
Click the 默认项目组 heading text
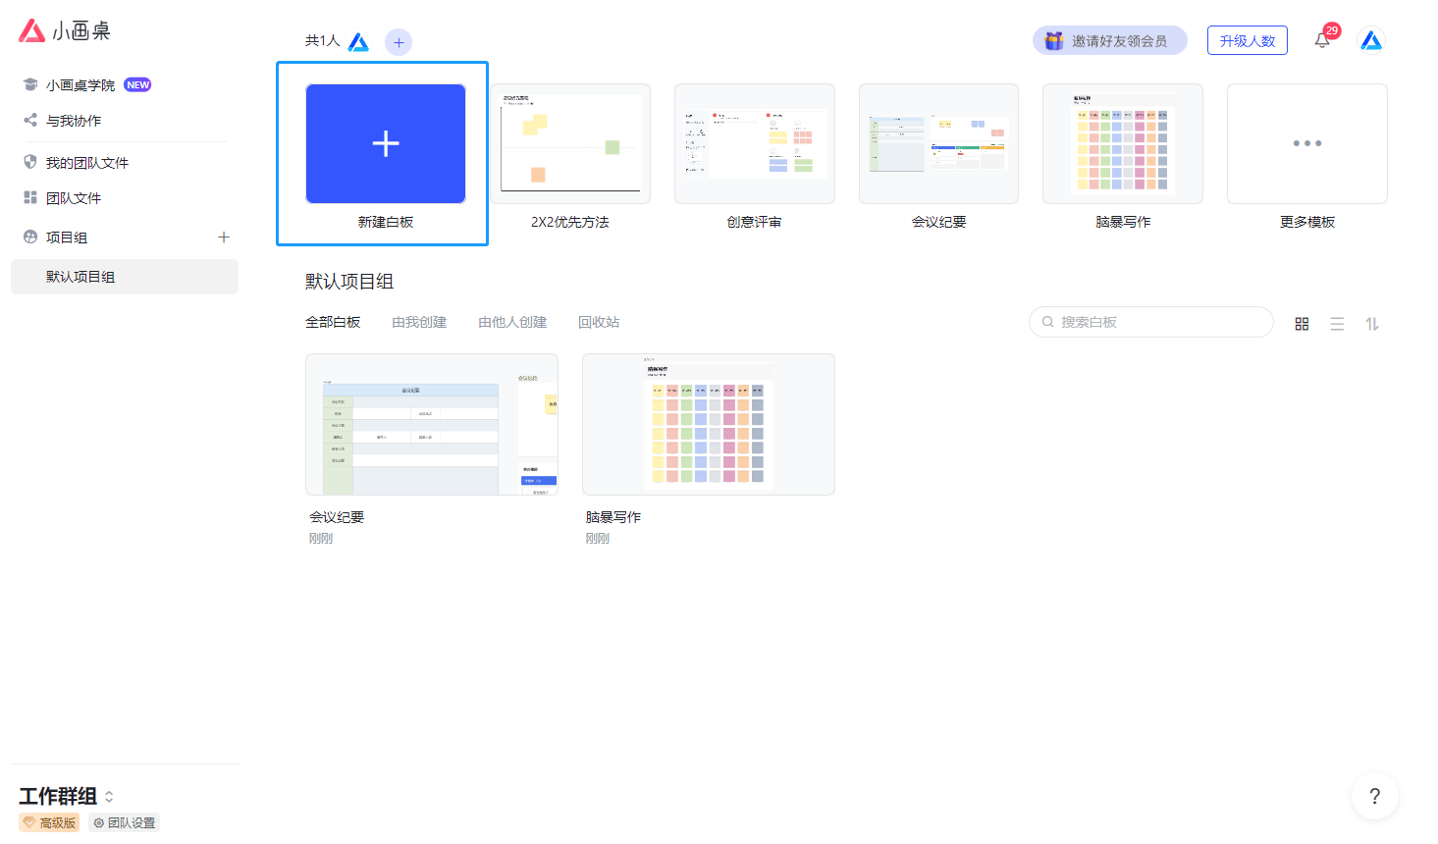click(x=349, y=282)
